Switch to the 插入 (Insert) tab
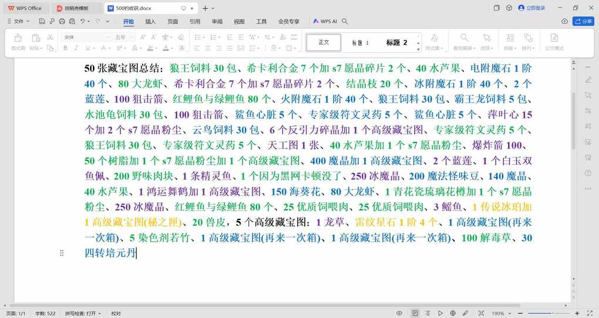This screenshot has width=599, height=318. (150, 21)
